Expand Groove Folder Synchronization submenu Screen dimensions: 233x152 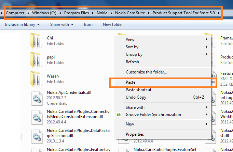click(x=162, y=115)
